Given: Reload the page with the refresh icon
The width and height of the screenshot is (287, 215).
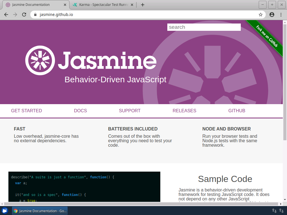Looking at the screenshot, I should click(24, 15).
